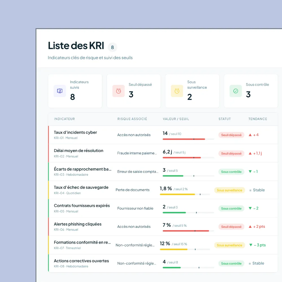Click the green progress bar for Contrats fournisseurs expirés
This screenshot has height=282, width=282.
(188, 213)
